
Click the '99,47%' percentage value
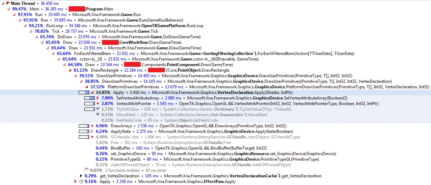(20, 9)
